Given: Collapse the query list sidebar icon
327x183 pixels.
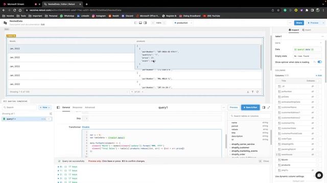Looking at the screenshot, I should point(58,107).
